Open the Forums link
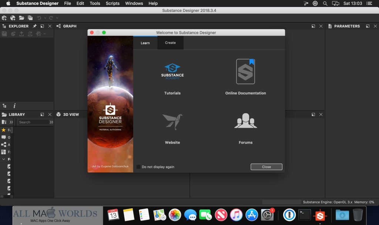This screenshot has width=379, height=225. (x=246, y=129)
